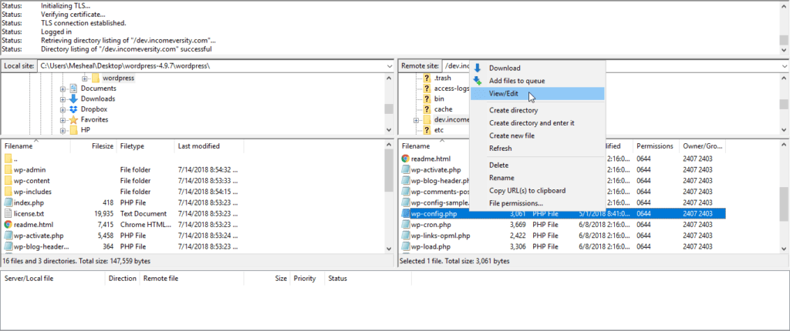The width and height of the screenshot is (790, 331).
Task: Sort local files by Filesize column
Action: click(x=102, y=145)
